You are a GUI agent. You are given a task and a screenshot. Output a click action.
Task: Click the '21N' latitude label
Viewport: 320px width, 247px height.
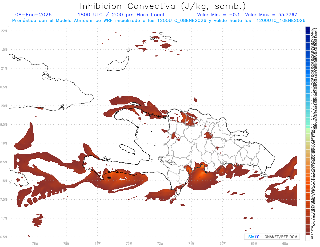tap(4, 68)
